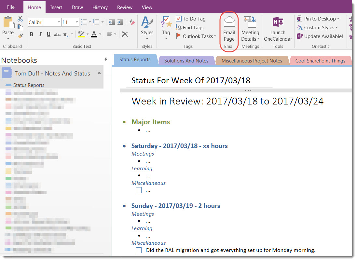This screenshot has width=357, height=261.
Task: Click the Increase Indent icon
Action: point(120,22)
